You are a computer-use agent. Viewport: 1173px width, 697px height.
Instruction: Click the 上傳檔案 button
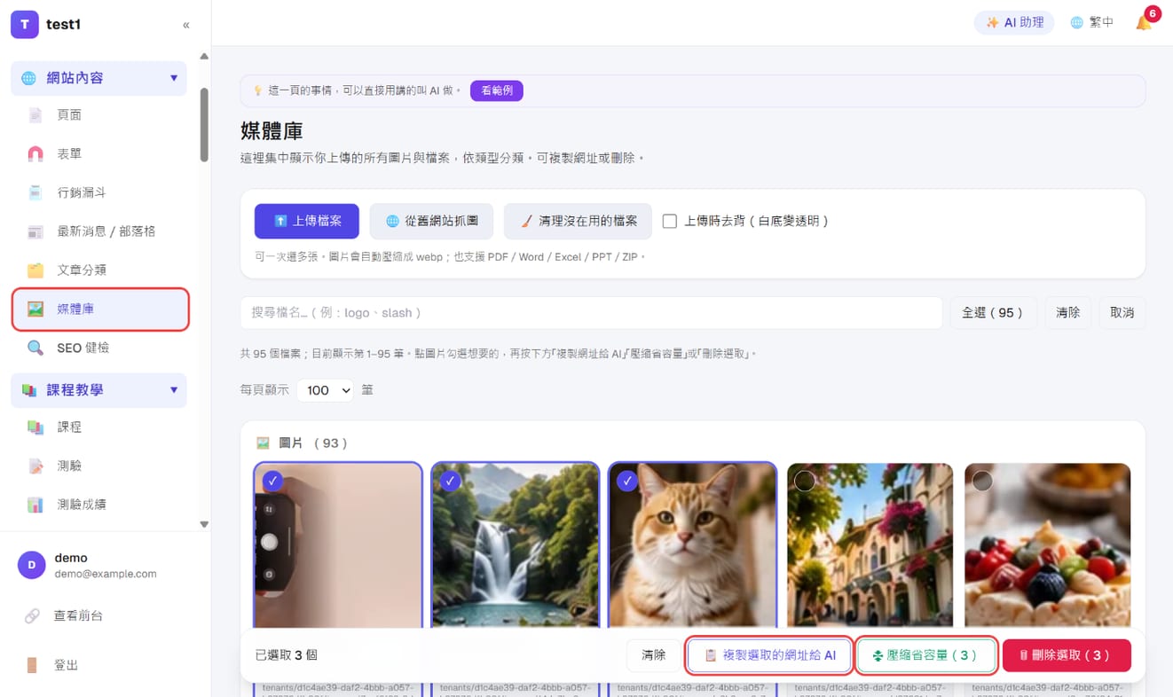pyautogui.click(x=307, y=222)
